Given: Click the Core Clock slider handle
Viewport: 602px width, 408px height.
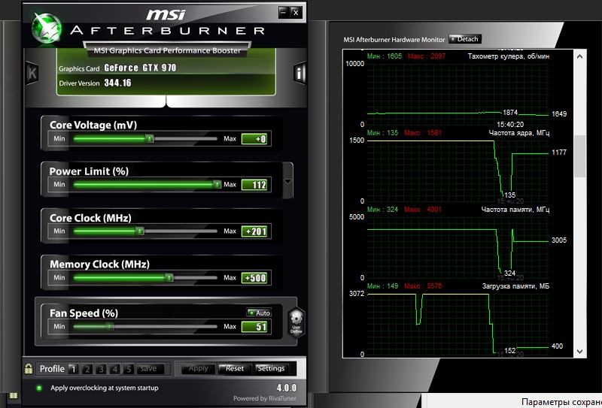Looking at the screenshot, I should [140, 231].
